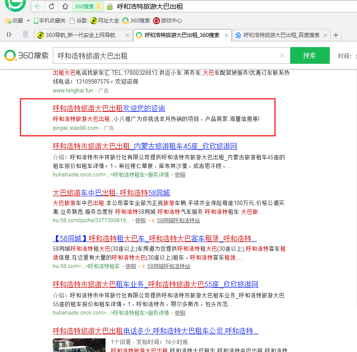
Task: Click the green 搜索 button
Action: tap(310, 55)
